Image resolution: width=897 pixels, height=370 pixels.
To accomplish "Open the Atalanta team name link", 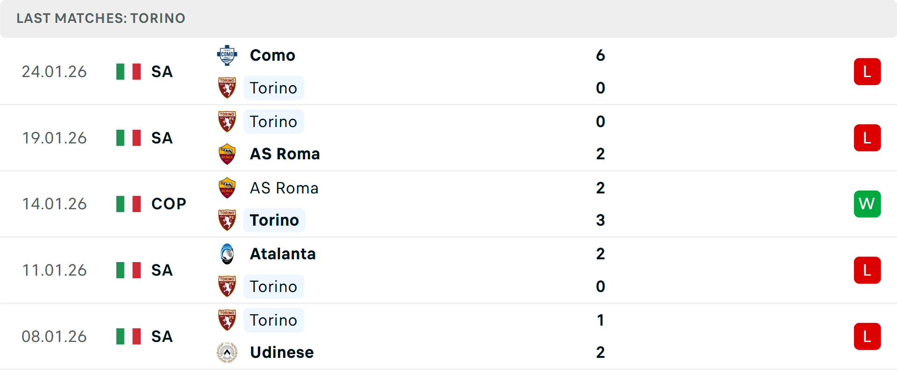I will [283, 254].
